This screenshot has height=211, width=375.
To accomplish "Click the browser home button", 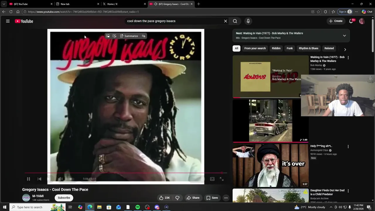I will (18, 12).
